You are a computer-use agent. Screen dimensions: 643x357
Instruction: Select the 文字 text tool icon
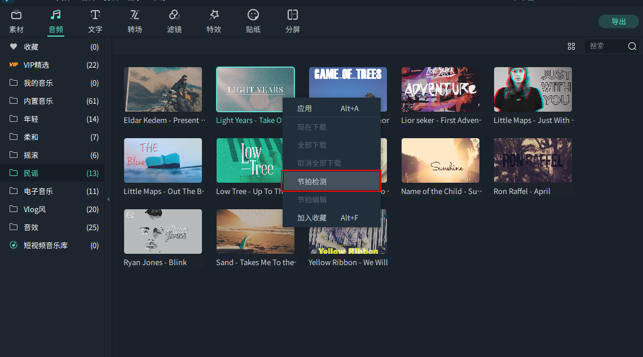pyautogui.click(x=95, y=15)
